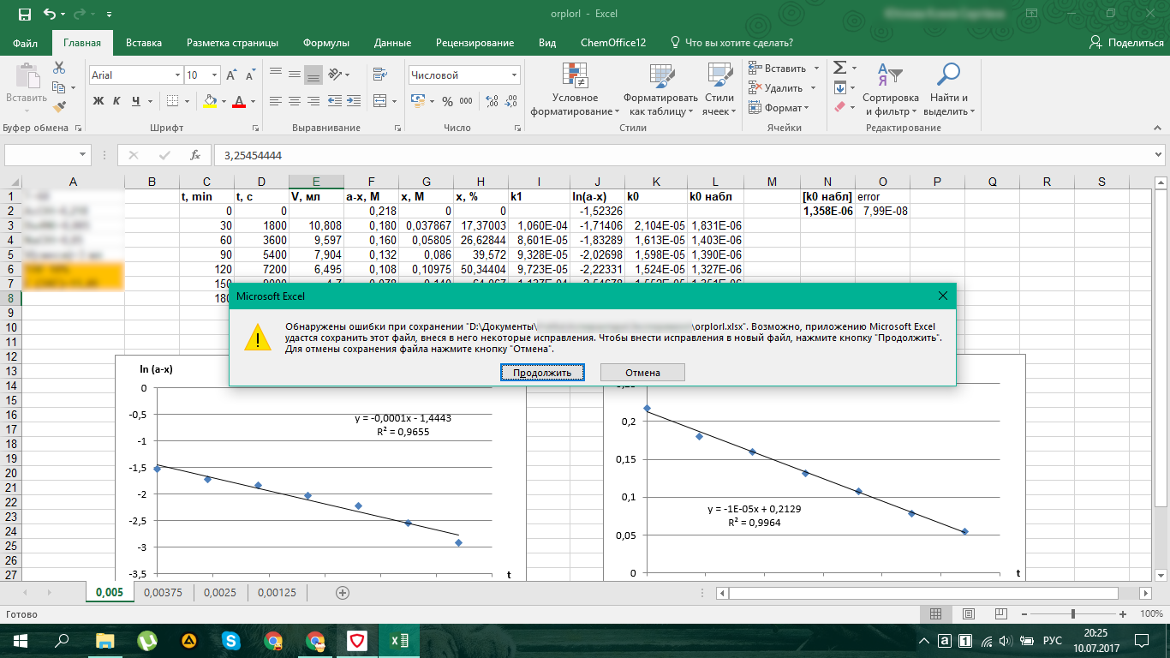The image size is (1170, 658).
Task: Open Skype from the taskbar
Action: point(230,640)
